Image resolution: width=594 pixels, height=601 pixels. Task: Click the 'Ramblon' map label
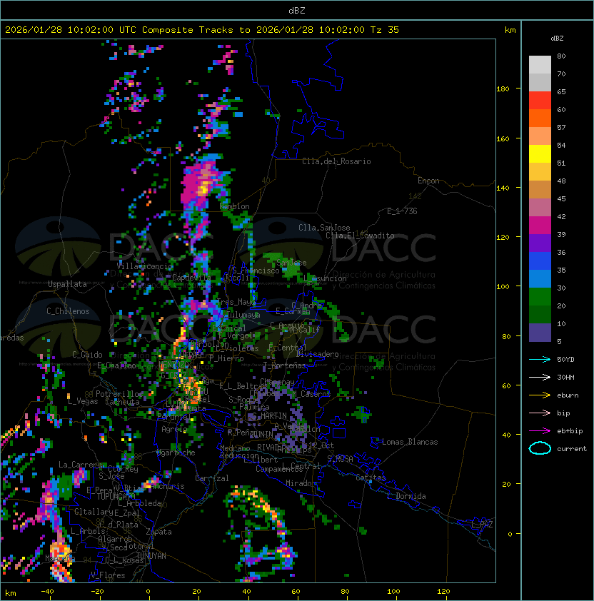pyautogui.click(x=234, y=206)
